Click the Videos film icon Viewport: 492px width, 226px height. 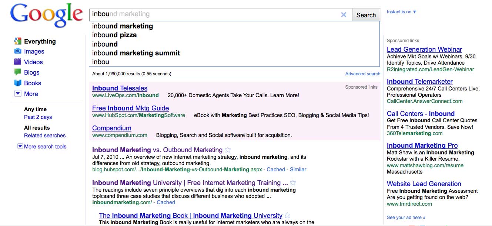(17, 62)
